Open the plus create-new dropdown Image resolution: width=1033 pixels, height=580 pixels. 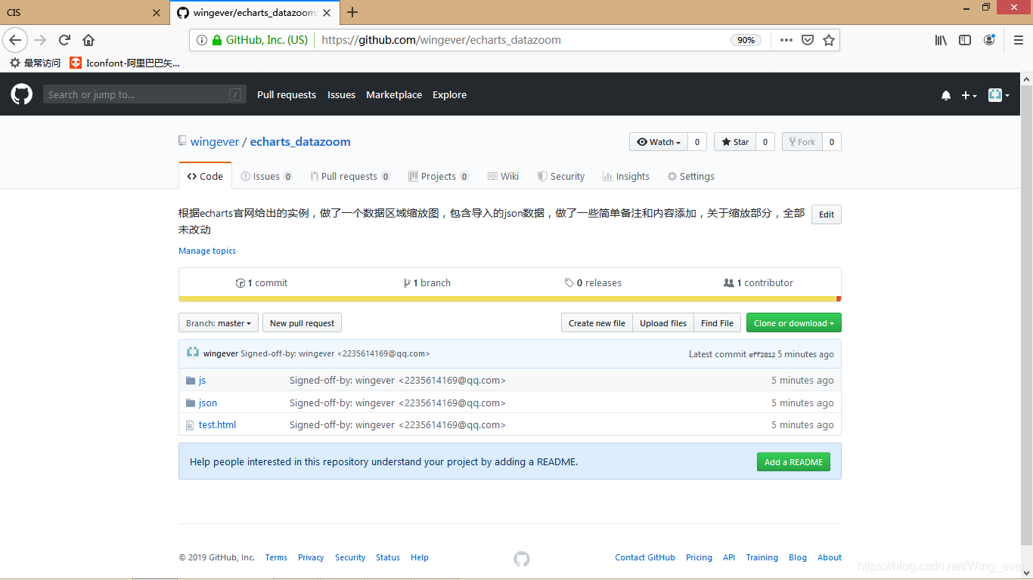(969, 95)
